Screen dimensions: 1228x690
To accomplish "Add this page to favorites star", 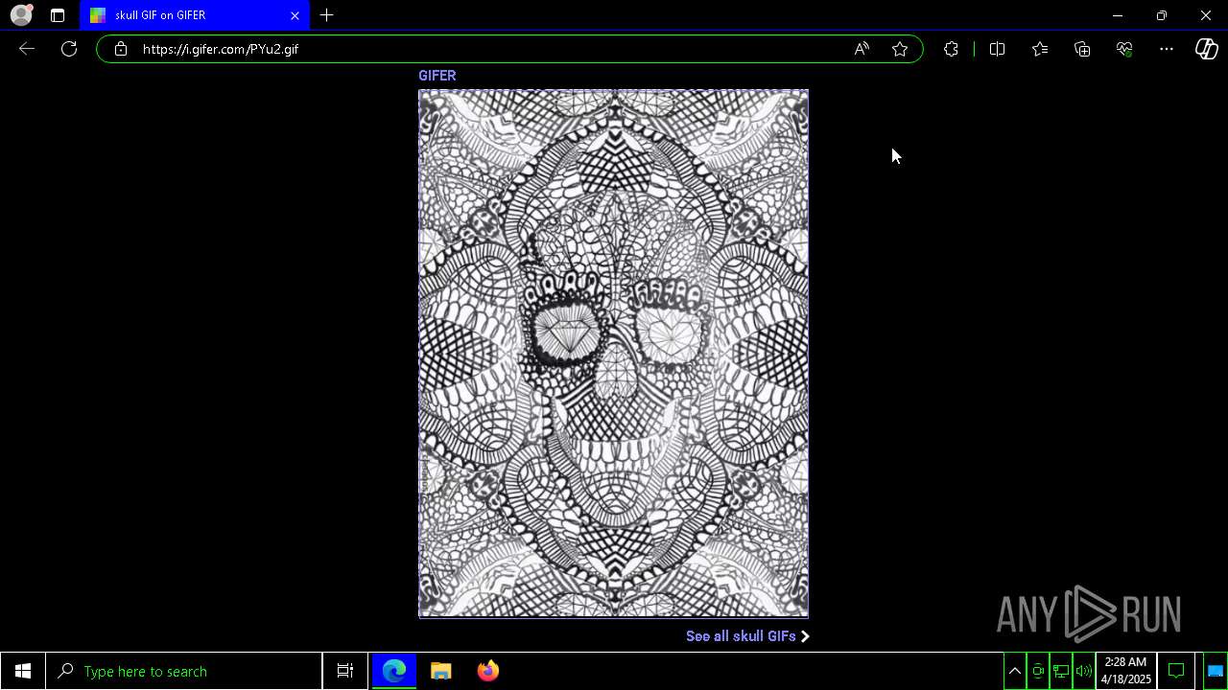I will tap(900, 49).
